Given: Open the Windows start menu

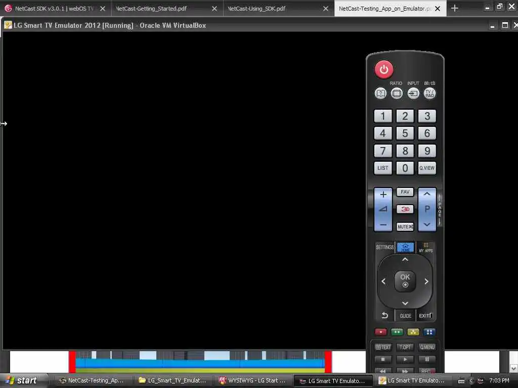Looking at the screenshot, I should pos(21,380).
